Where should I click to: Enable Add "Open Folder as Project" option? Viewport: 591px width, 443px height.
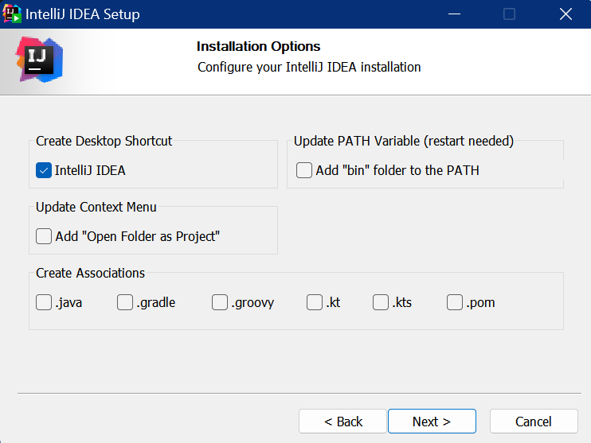(x=44, y=237)
